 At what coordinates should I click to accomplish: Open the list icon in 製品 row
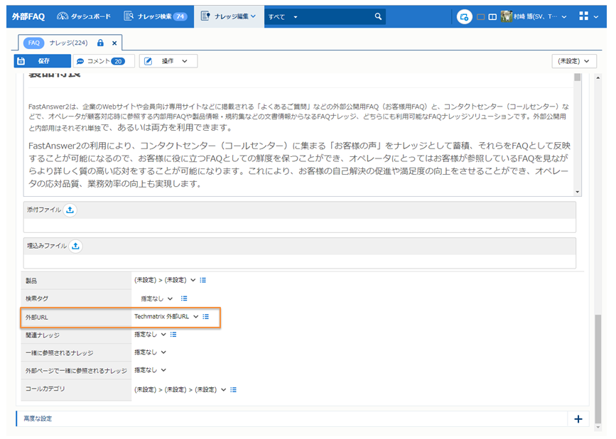pyautogui.click(x=203, y=280)
